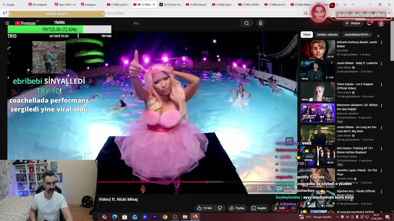Open the Idol House Training EP 15 title

355,150
